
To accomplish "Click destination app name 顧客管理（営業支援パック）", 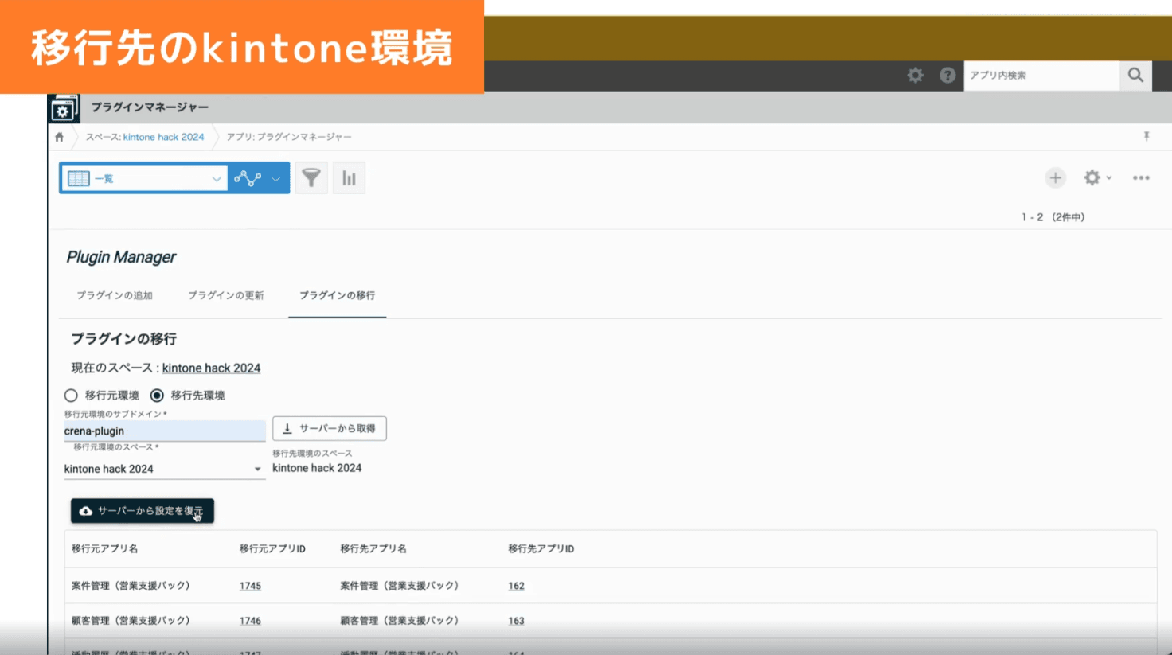I will 400,620.
